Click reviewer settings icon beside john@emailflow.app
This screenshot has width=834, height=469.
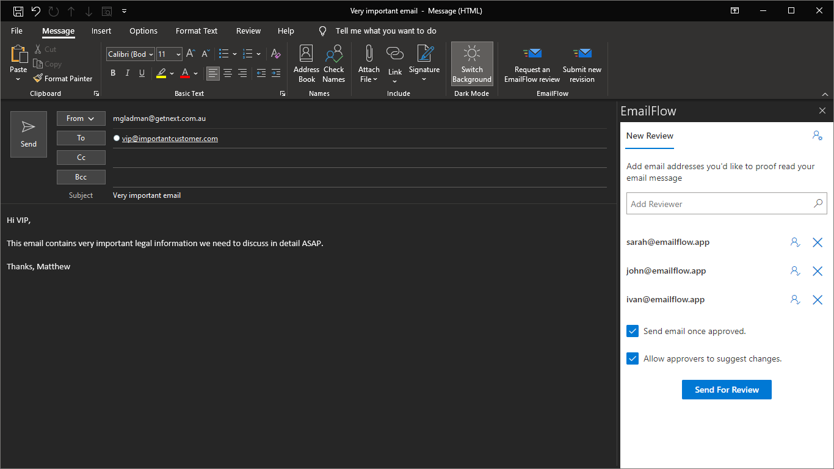coord(795,271)
